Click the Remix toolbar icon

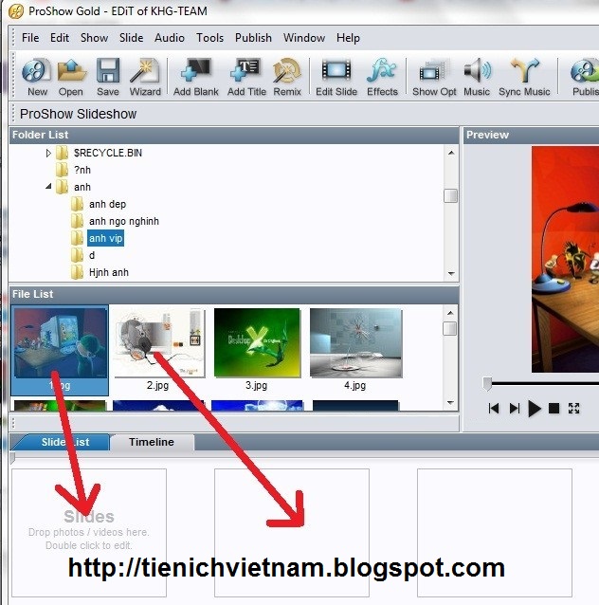(287, 77)
